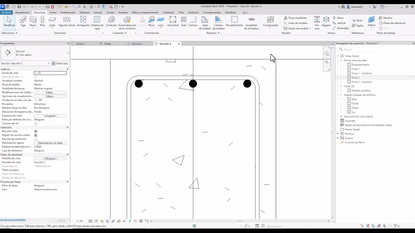
Task: Select the Suelo floor tool
Action: coord(52,22)
